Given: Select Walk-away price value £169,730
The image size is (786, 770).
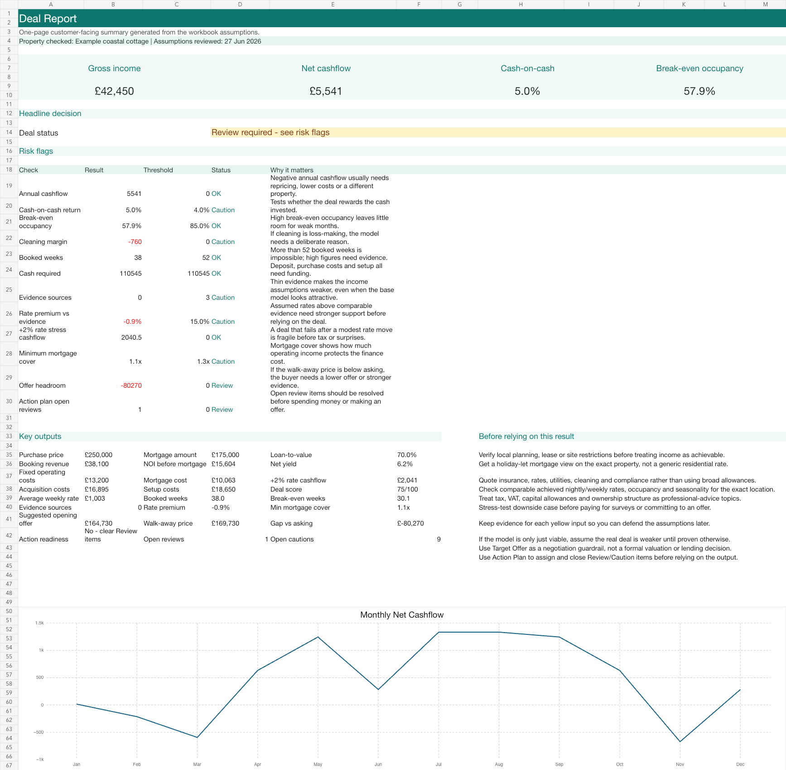Looking at the screenshot, I should click(x=225, y=523).
